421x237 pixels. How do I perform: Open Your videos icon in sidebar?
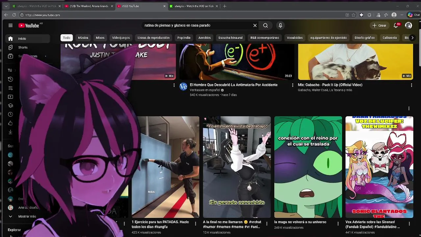coord(11,97)
